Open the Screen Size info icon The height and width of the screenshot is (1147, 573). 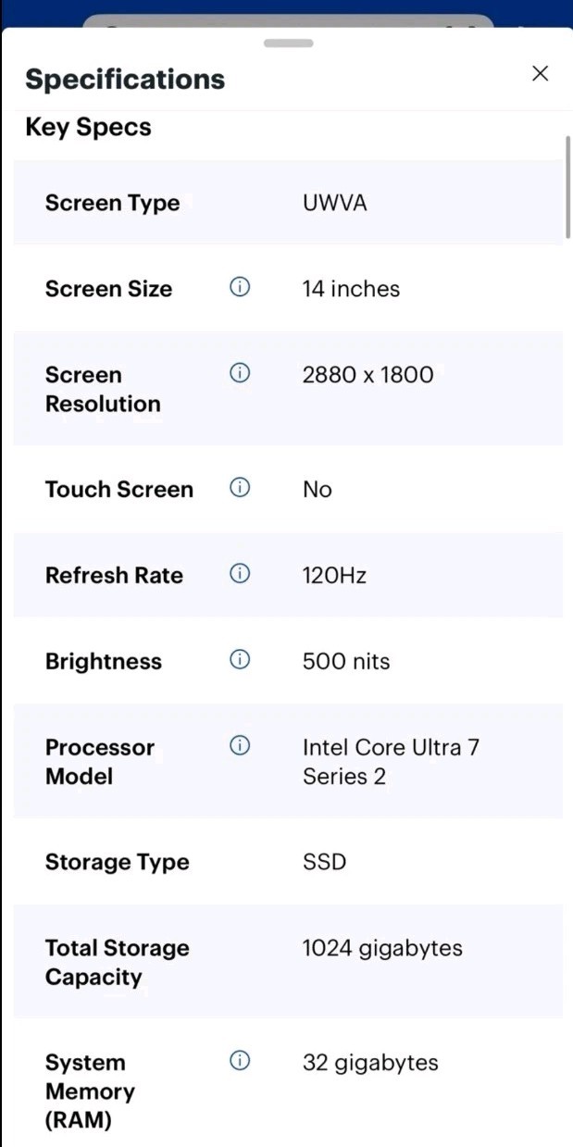coord(240,288)
